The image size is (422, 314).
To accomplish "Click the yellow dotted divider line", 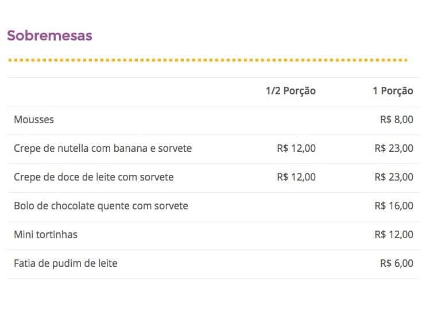I will pyautogui.click(x=207, y=60).
